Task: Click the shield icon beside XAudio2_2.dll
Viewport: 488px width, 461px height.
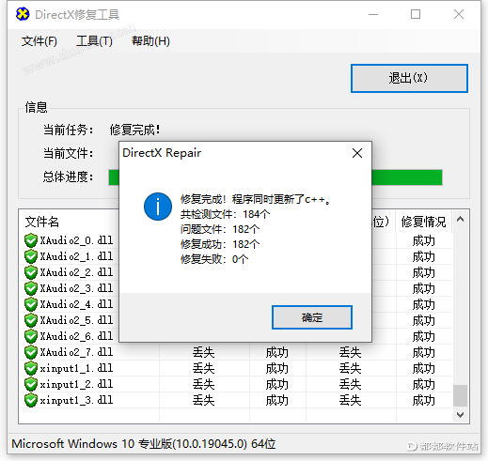Action: click(31, 272)
